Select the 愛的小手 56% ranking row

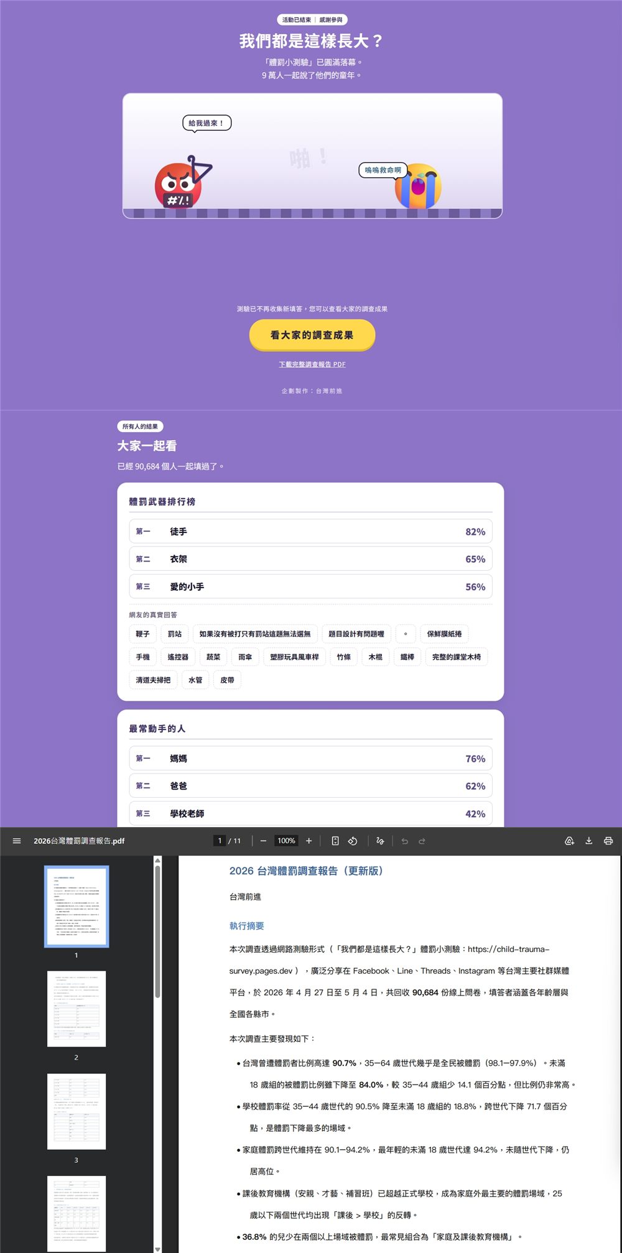[310, 586]
